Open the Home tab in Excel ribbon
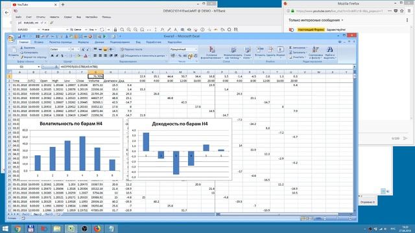Viewport: 415px width, 233px height. click(x=23, y=42)
